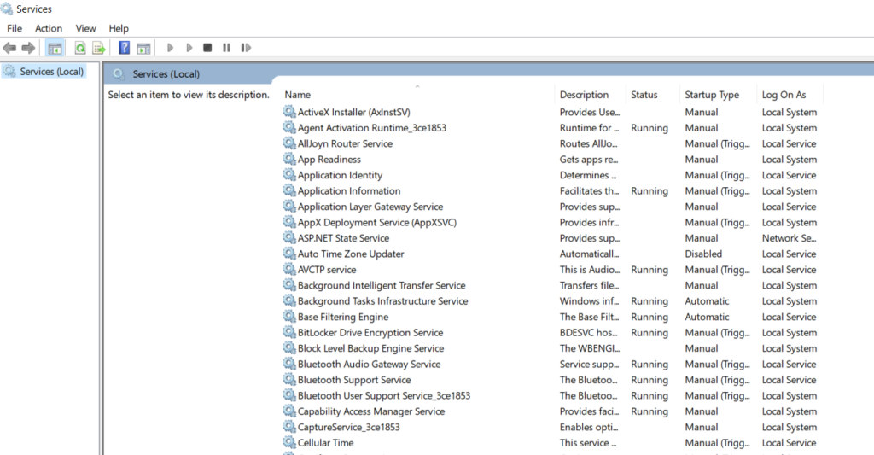This screenshot has width=874, height=455.
Task: Click the Restart Service icon
Action: 246,48
